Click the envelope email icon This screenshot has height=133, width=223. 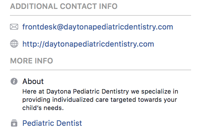coord(14,27)
